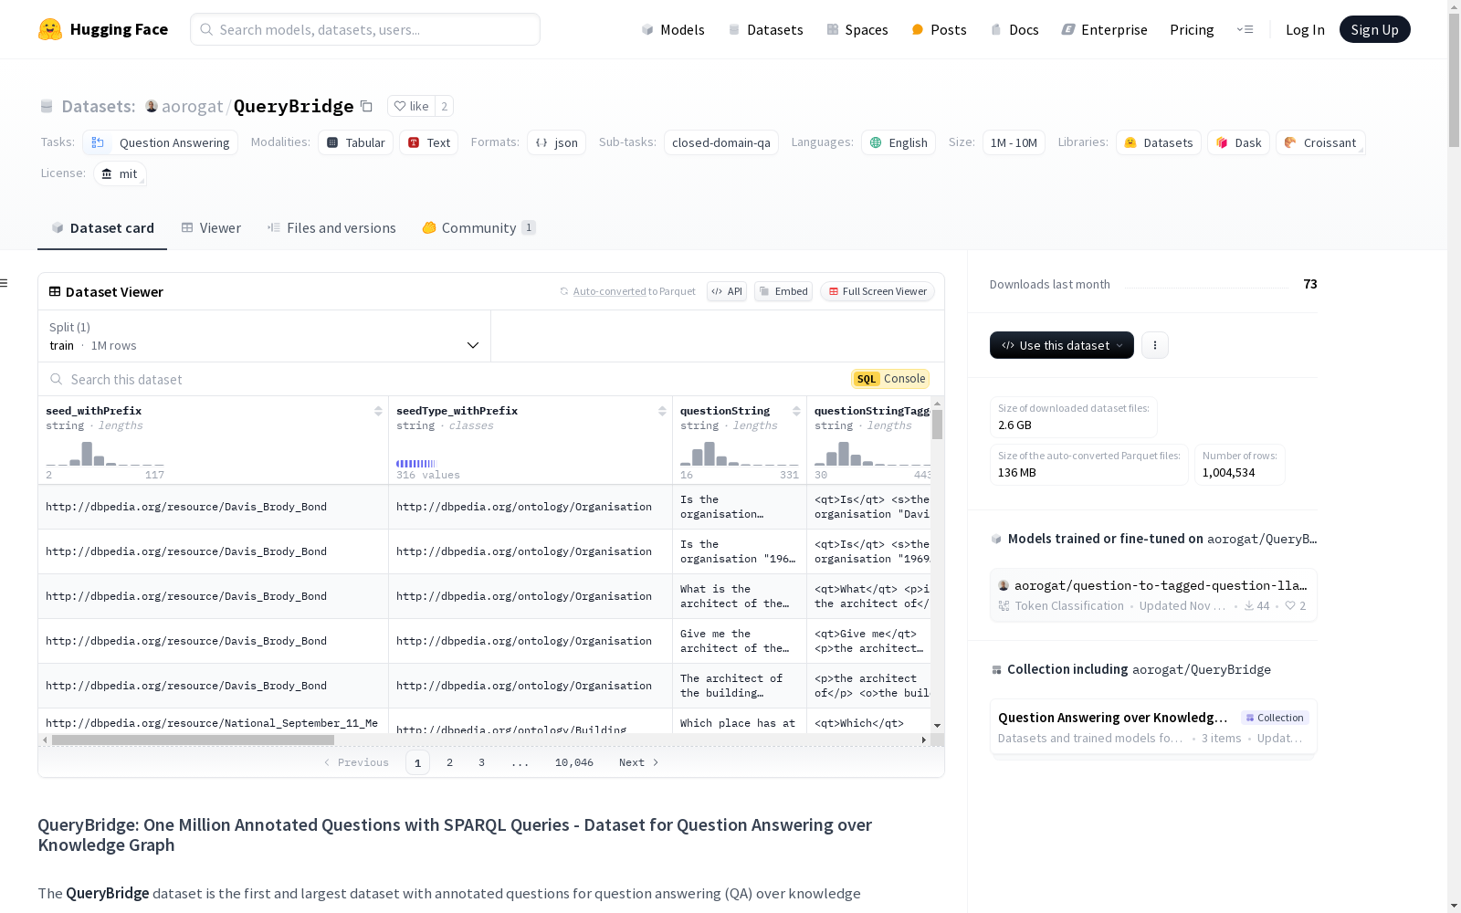Open the dataset options three-dot menu

[x=1155, y=345]
